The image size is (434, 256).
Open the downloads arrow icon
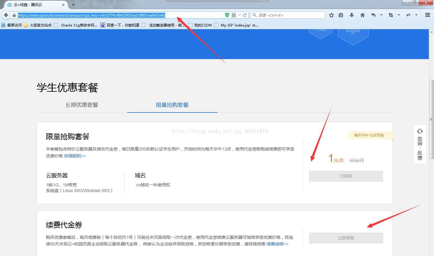point(351,15)
